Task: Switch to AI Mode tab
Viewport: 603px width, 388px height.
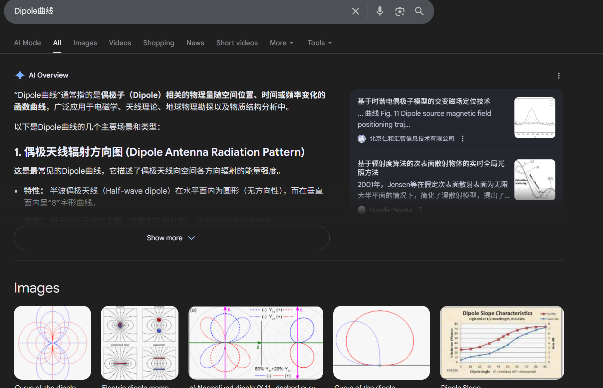Action: [27, 43]
